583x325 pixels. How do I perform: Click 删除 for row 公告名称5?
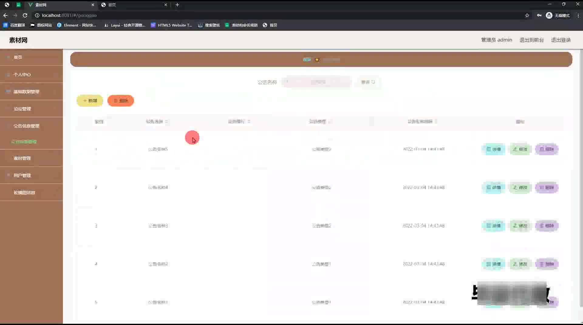click(x=547, y=149)
